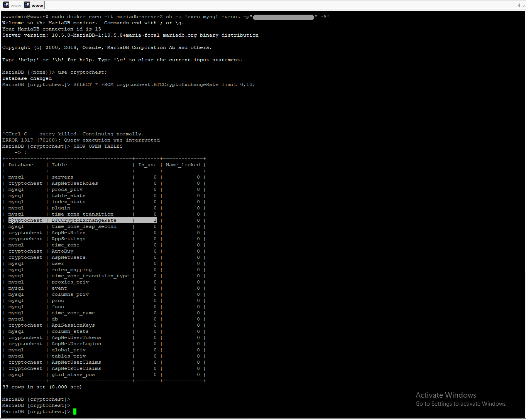Click 'Your MariaDB connection id is 15'

tap(52, 29)
